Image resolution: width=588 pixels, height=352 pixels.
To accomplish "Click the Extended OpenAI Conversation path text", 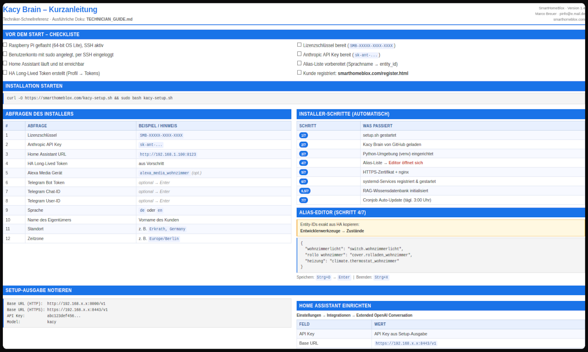I will (384, 315).
